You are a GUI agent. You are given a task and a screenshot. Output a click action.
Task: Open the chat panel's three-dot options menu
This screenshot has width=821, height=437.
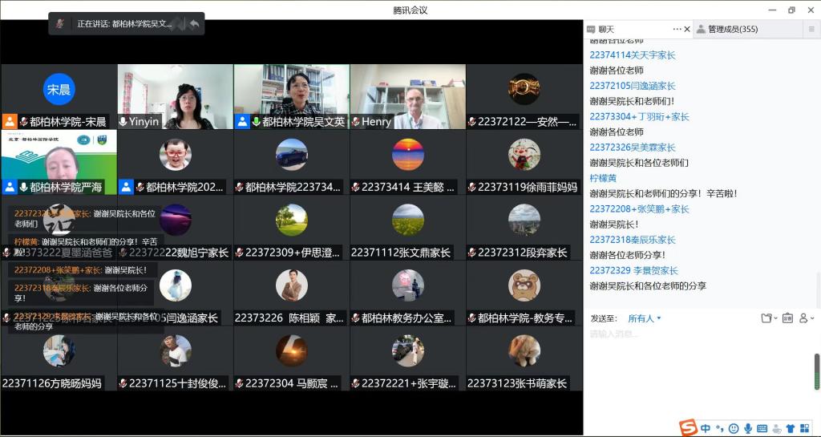pyautogui.click(x=677, y=29)
